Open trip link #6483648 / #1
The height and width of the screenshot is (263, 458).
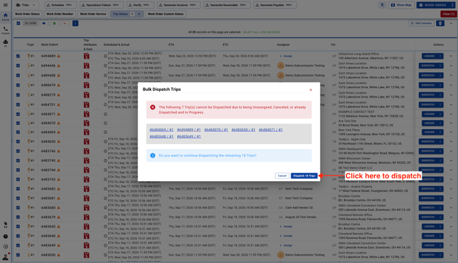tap(161, 137)
